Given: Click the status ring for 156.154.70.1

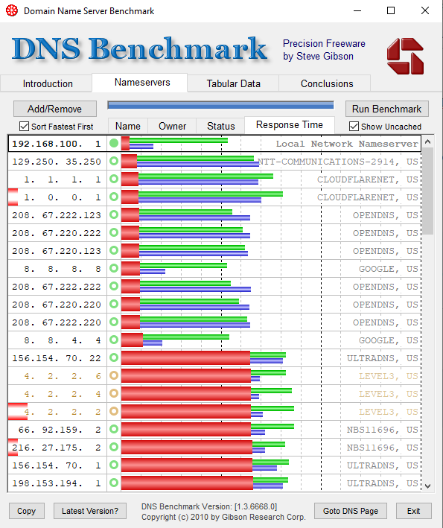Looking at the screenshot, I should pyautogui.click(x=114, y=465).
